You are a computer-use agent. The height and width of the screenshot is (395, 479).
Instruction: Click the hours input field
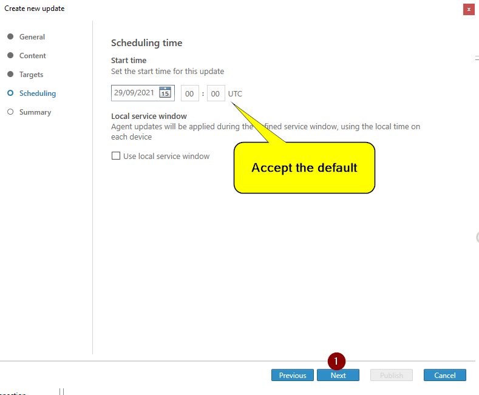pyautogui.click(x=189, y=93)
